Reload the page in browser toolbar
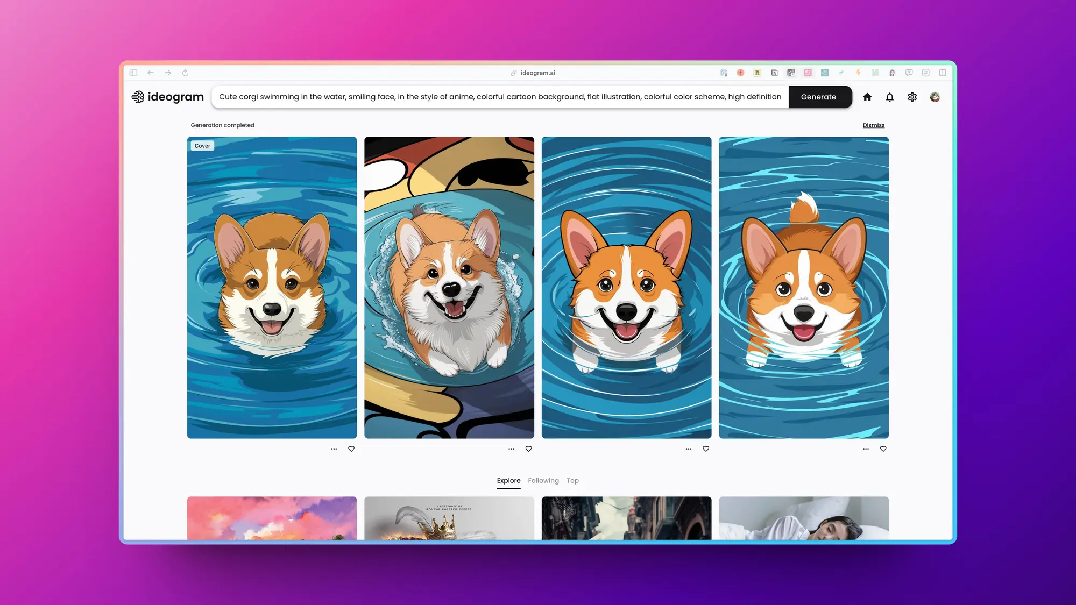This screenshot has width=1076, height=605. coord(185,73)
